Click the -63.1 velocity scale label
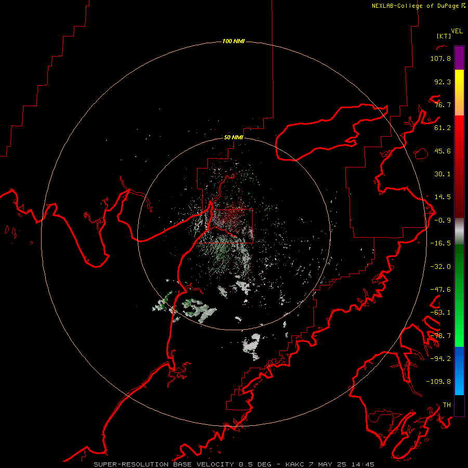 point(440,313)
